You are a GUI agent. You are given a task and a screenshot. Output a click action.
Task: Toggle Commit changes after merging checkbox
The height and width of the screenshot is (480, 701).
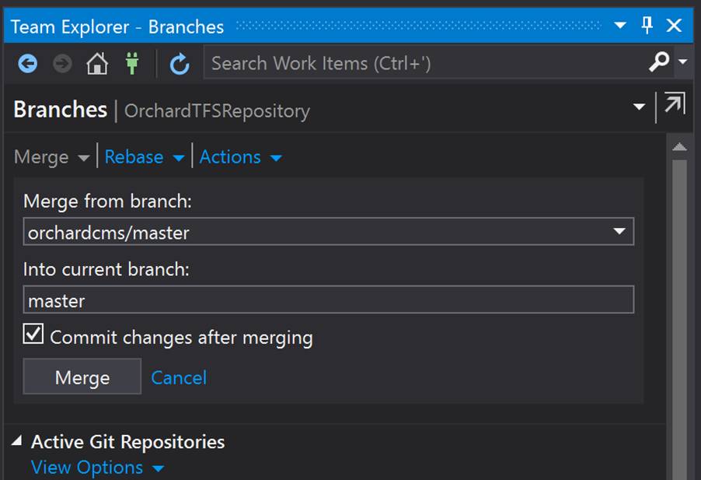click(33, 335)
